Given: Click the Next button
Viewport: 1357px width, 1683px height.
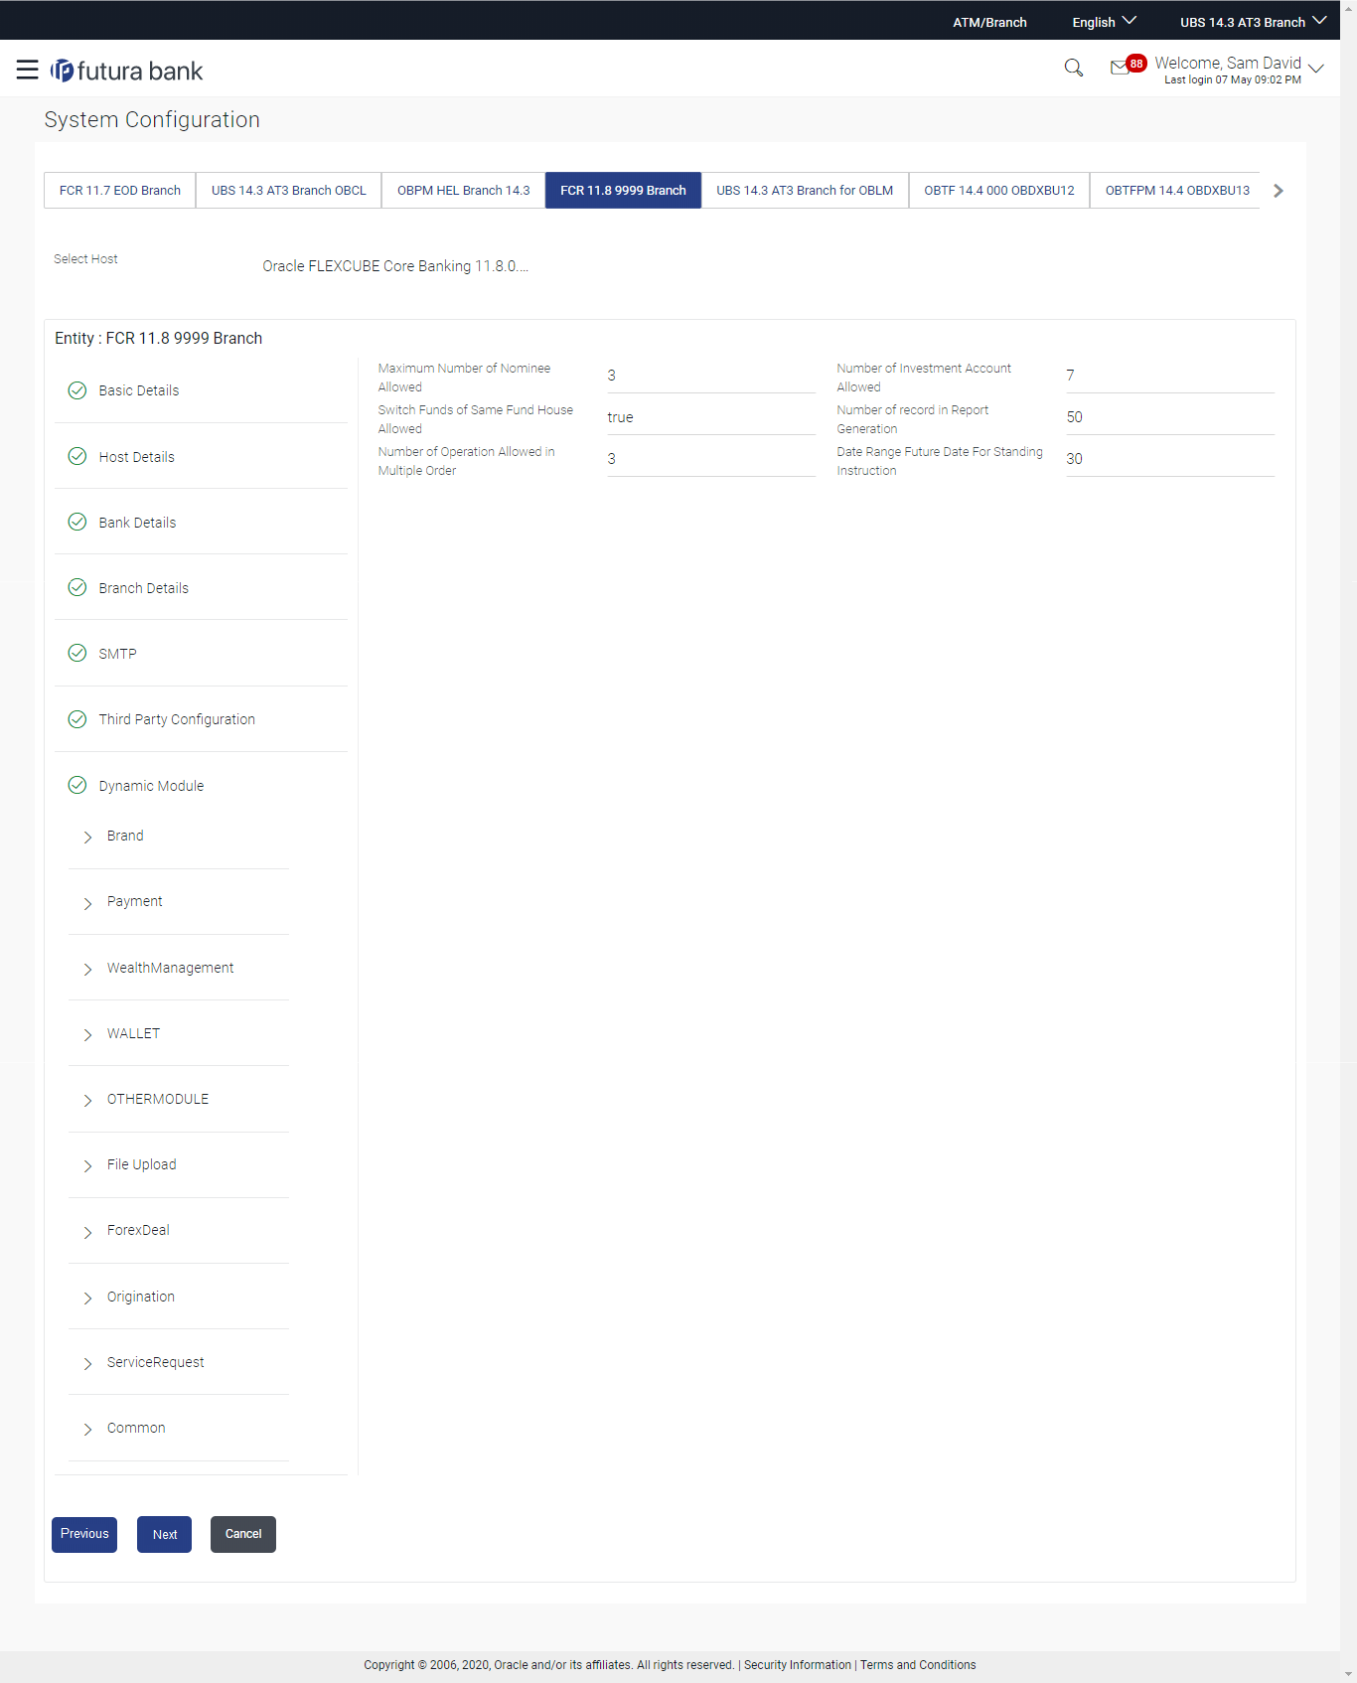Looking at the screenshot, I should click(x=165, y=1534).
